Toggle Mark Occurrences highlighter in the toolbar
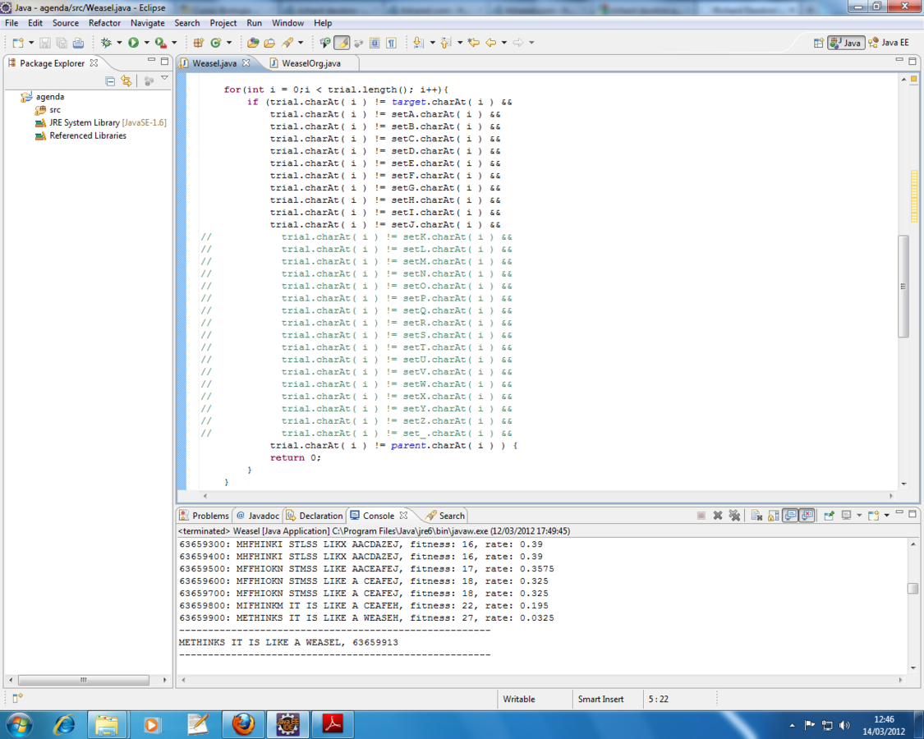Image resolution: width=924 pixels, height=739 pixels. [x=342, y=43]
